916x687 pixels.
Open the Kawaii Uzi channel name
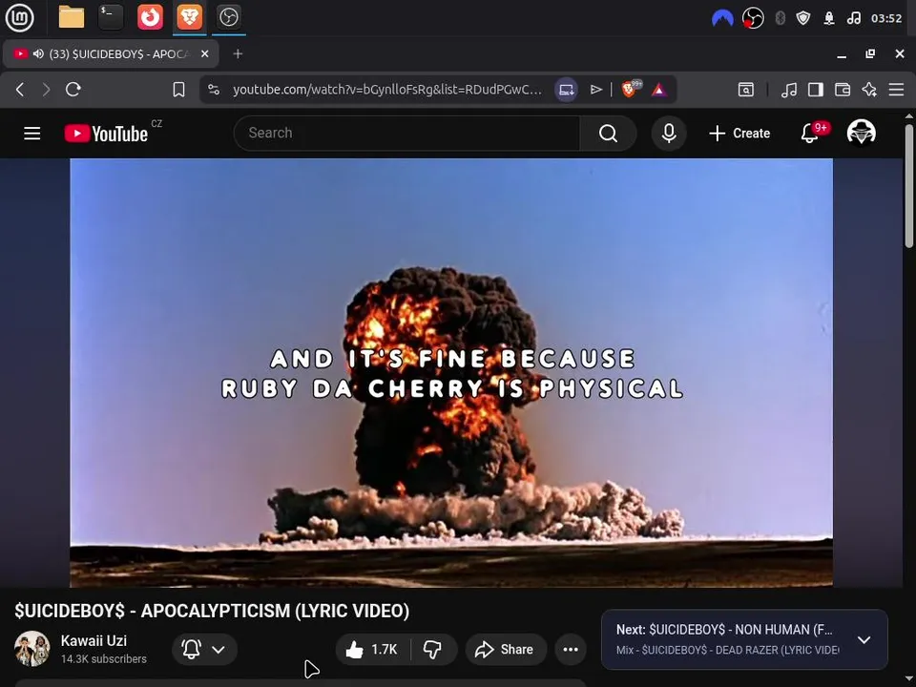click(94, 641)
